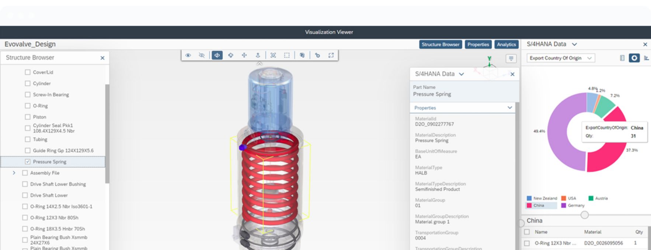Switch to the donut chart view
The height and width of the screenshot is (250, 651).
pyautogui.click(x=634, y=58)
